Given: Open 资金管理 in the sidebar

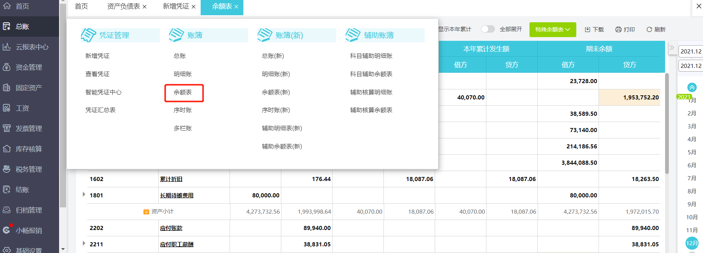Looking at the screenshot, I should pos(28,68).
